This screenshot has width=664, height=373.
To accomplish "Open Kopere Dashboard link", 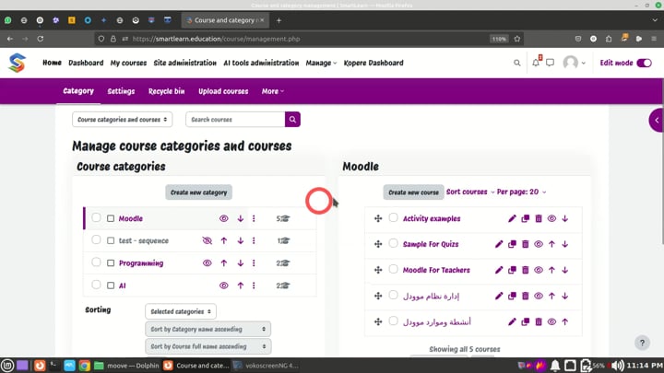I will click(x=373, y=63).
